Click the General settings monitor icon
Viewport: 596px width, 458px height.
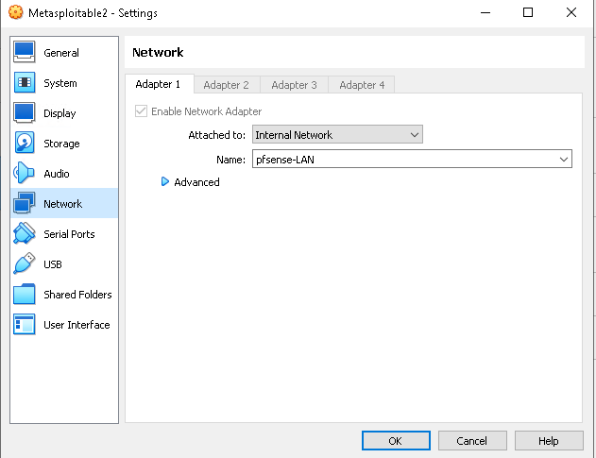[x=25, y=52]
